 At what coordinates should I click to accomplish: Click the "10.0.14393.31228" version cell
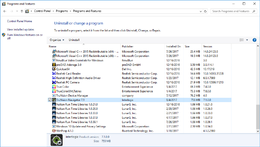(x=213, y=73)
